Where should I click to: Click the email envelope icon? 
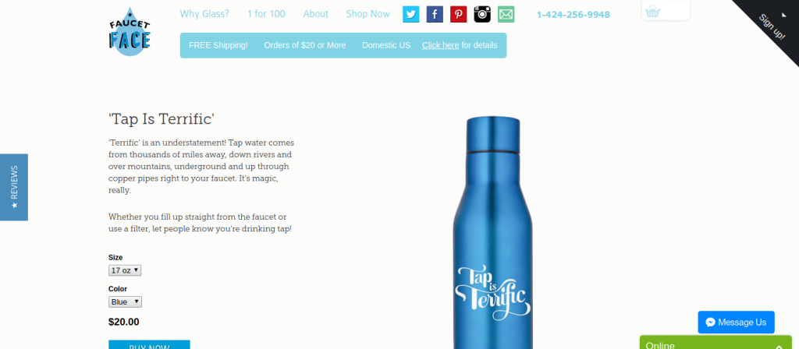(506, 14)
